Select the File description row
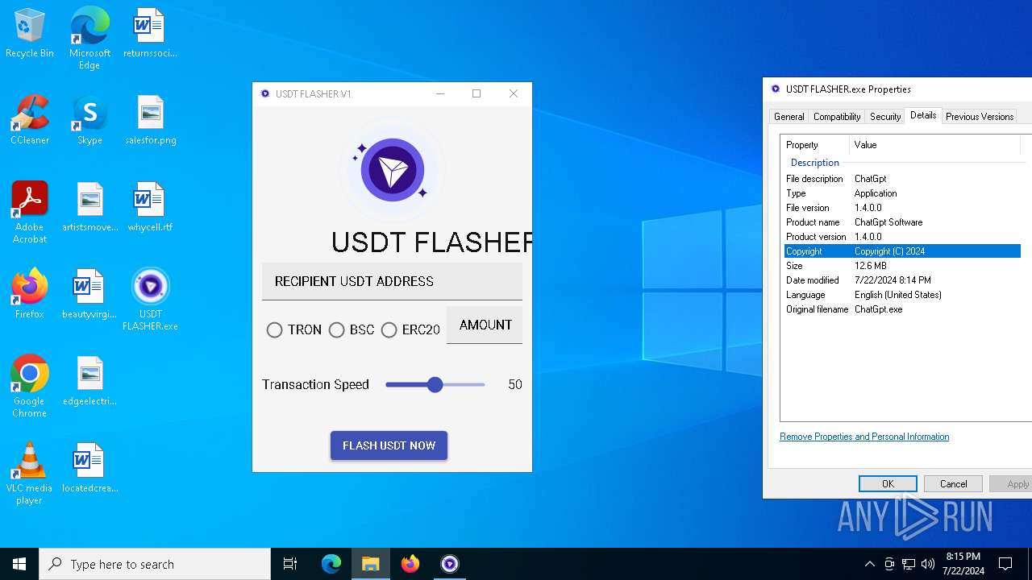 [x=902, y=179]
